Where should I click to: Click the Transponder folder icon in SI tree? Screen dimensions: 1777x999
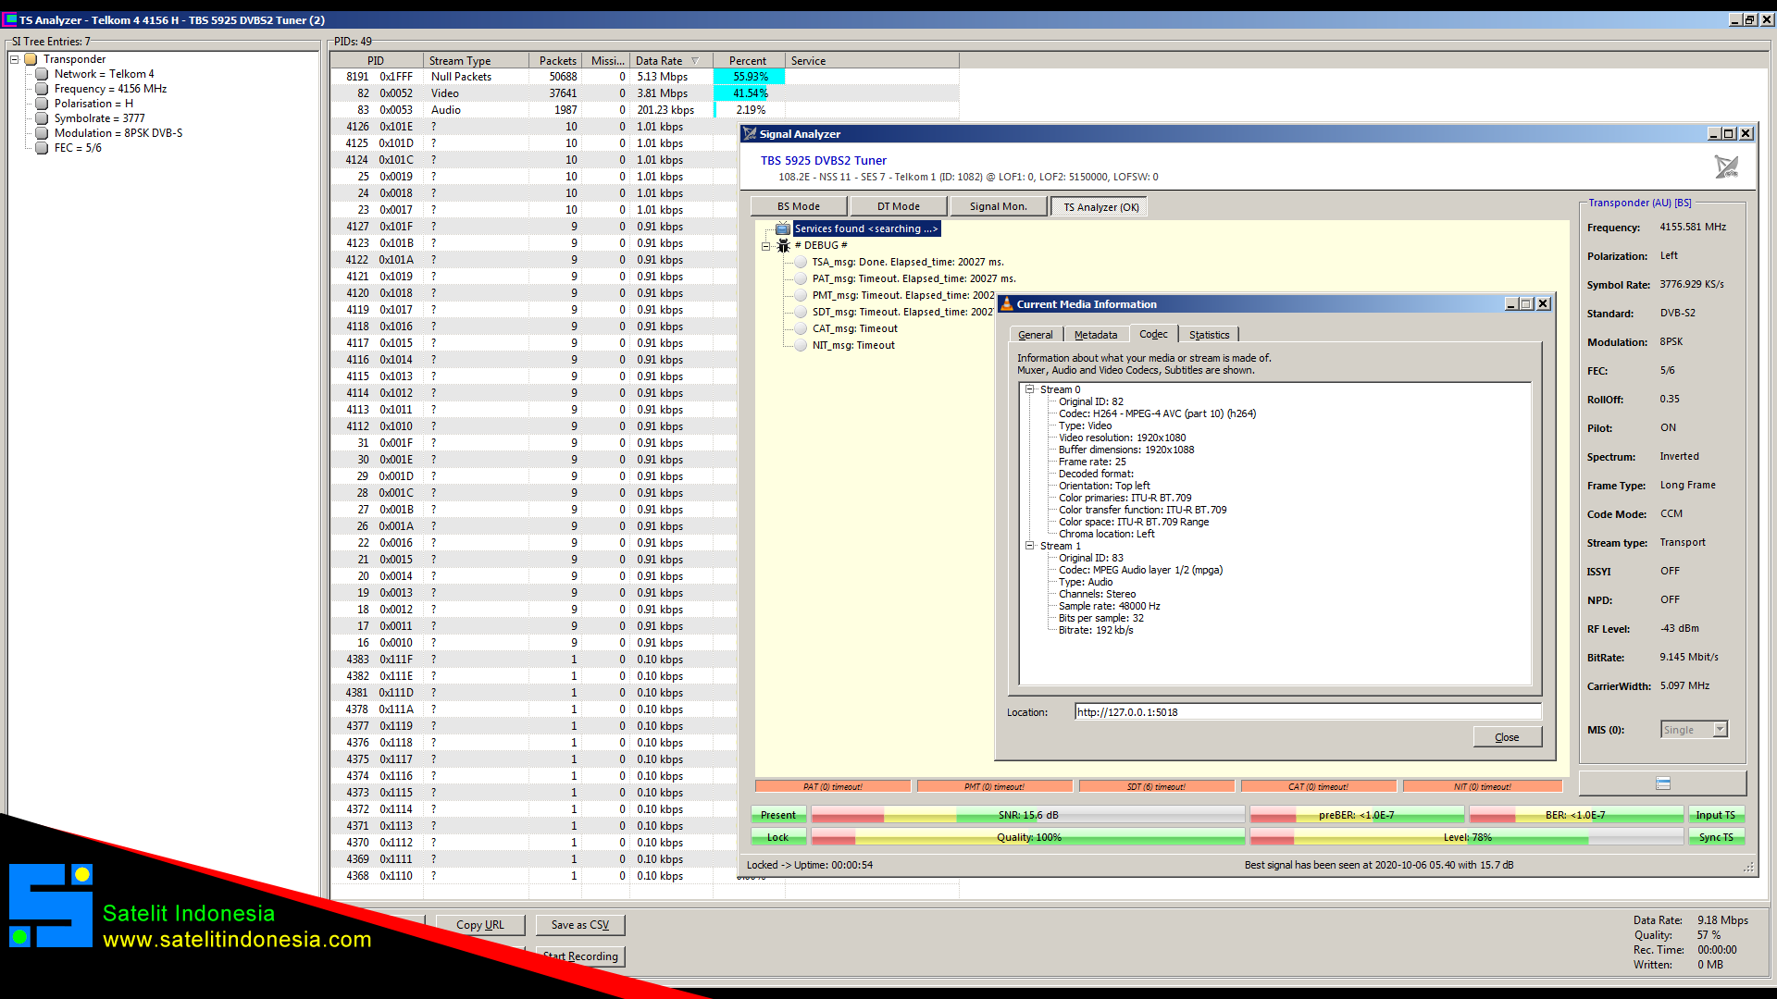tap(31, 59)
